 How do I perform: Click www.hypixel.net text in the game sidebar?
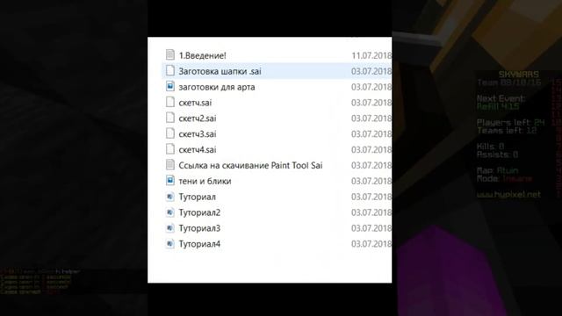[508, 195]
